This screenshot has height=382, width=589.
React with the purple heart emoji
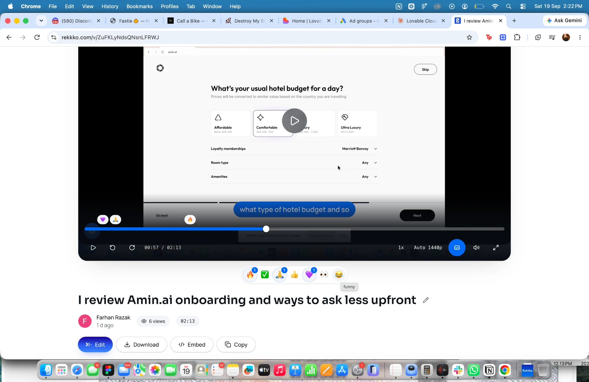pos(309,275)
